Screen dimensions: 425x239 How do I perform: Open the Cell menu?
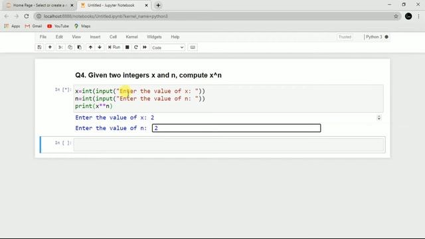click(x=113, y=37)
